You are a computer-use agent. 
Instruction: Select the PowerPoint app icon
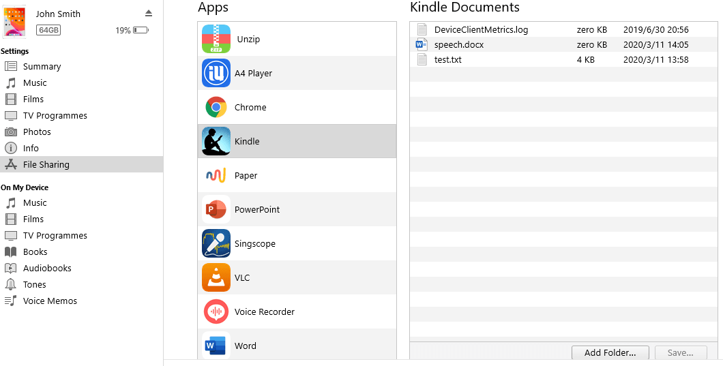click(x=216, y=209)
